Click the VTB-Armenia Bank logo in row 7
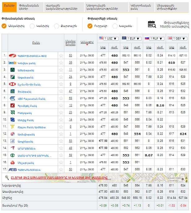The height and width of the screenshot is (213, 191). pyautogui.click(x=13, y=98)
